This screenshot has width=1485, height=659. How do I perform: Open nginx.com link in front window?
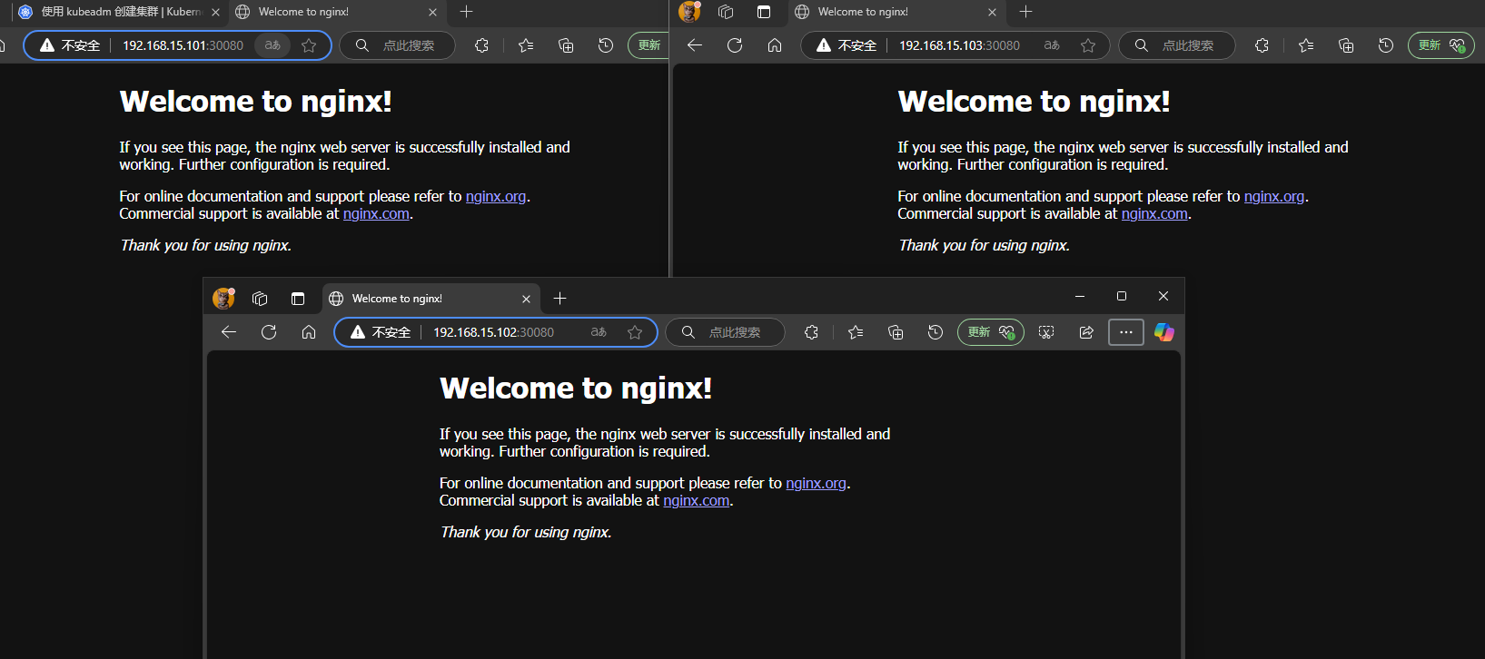(x=697, y=500)
